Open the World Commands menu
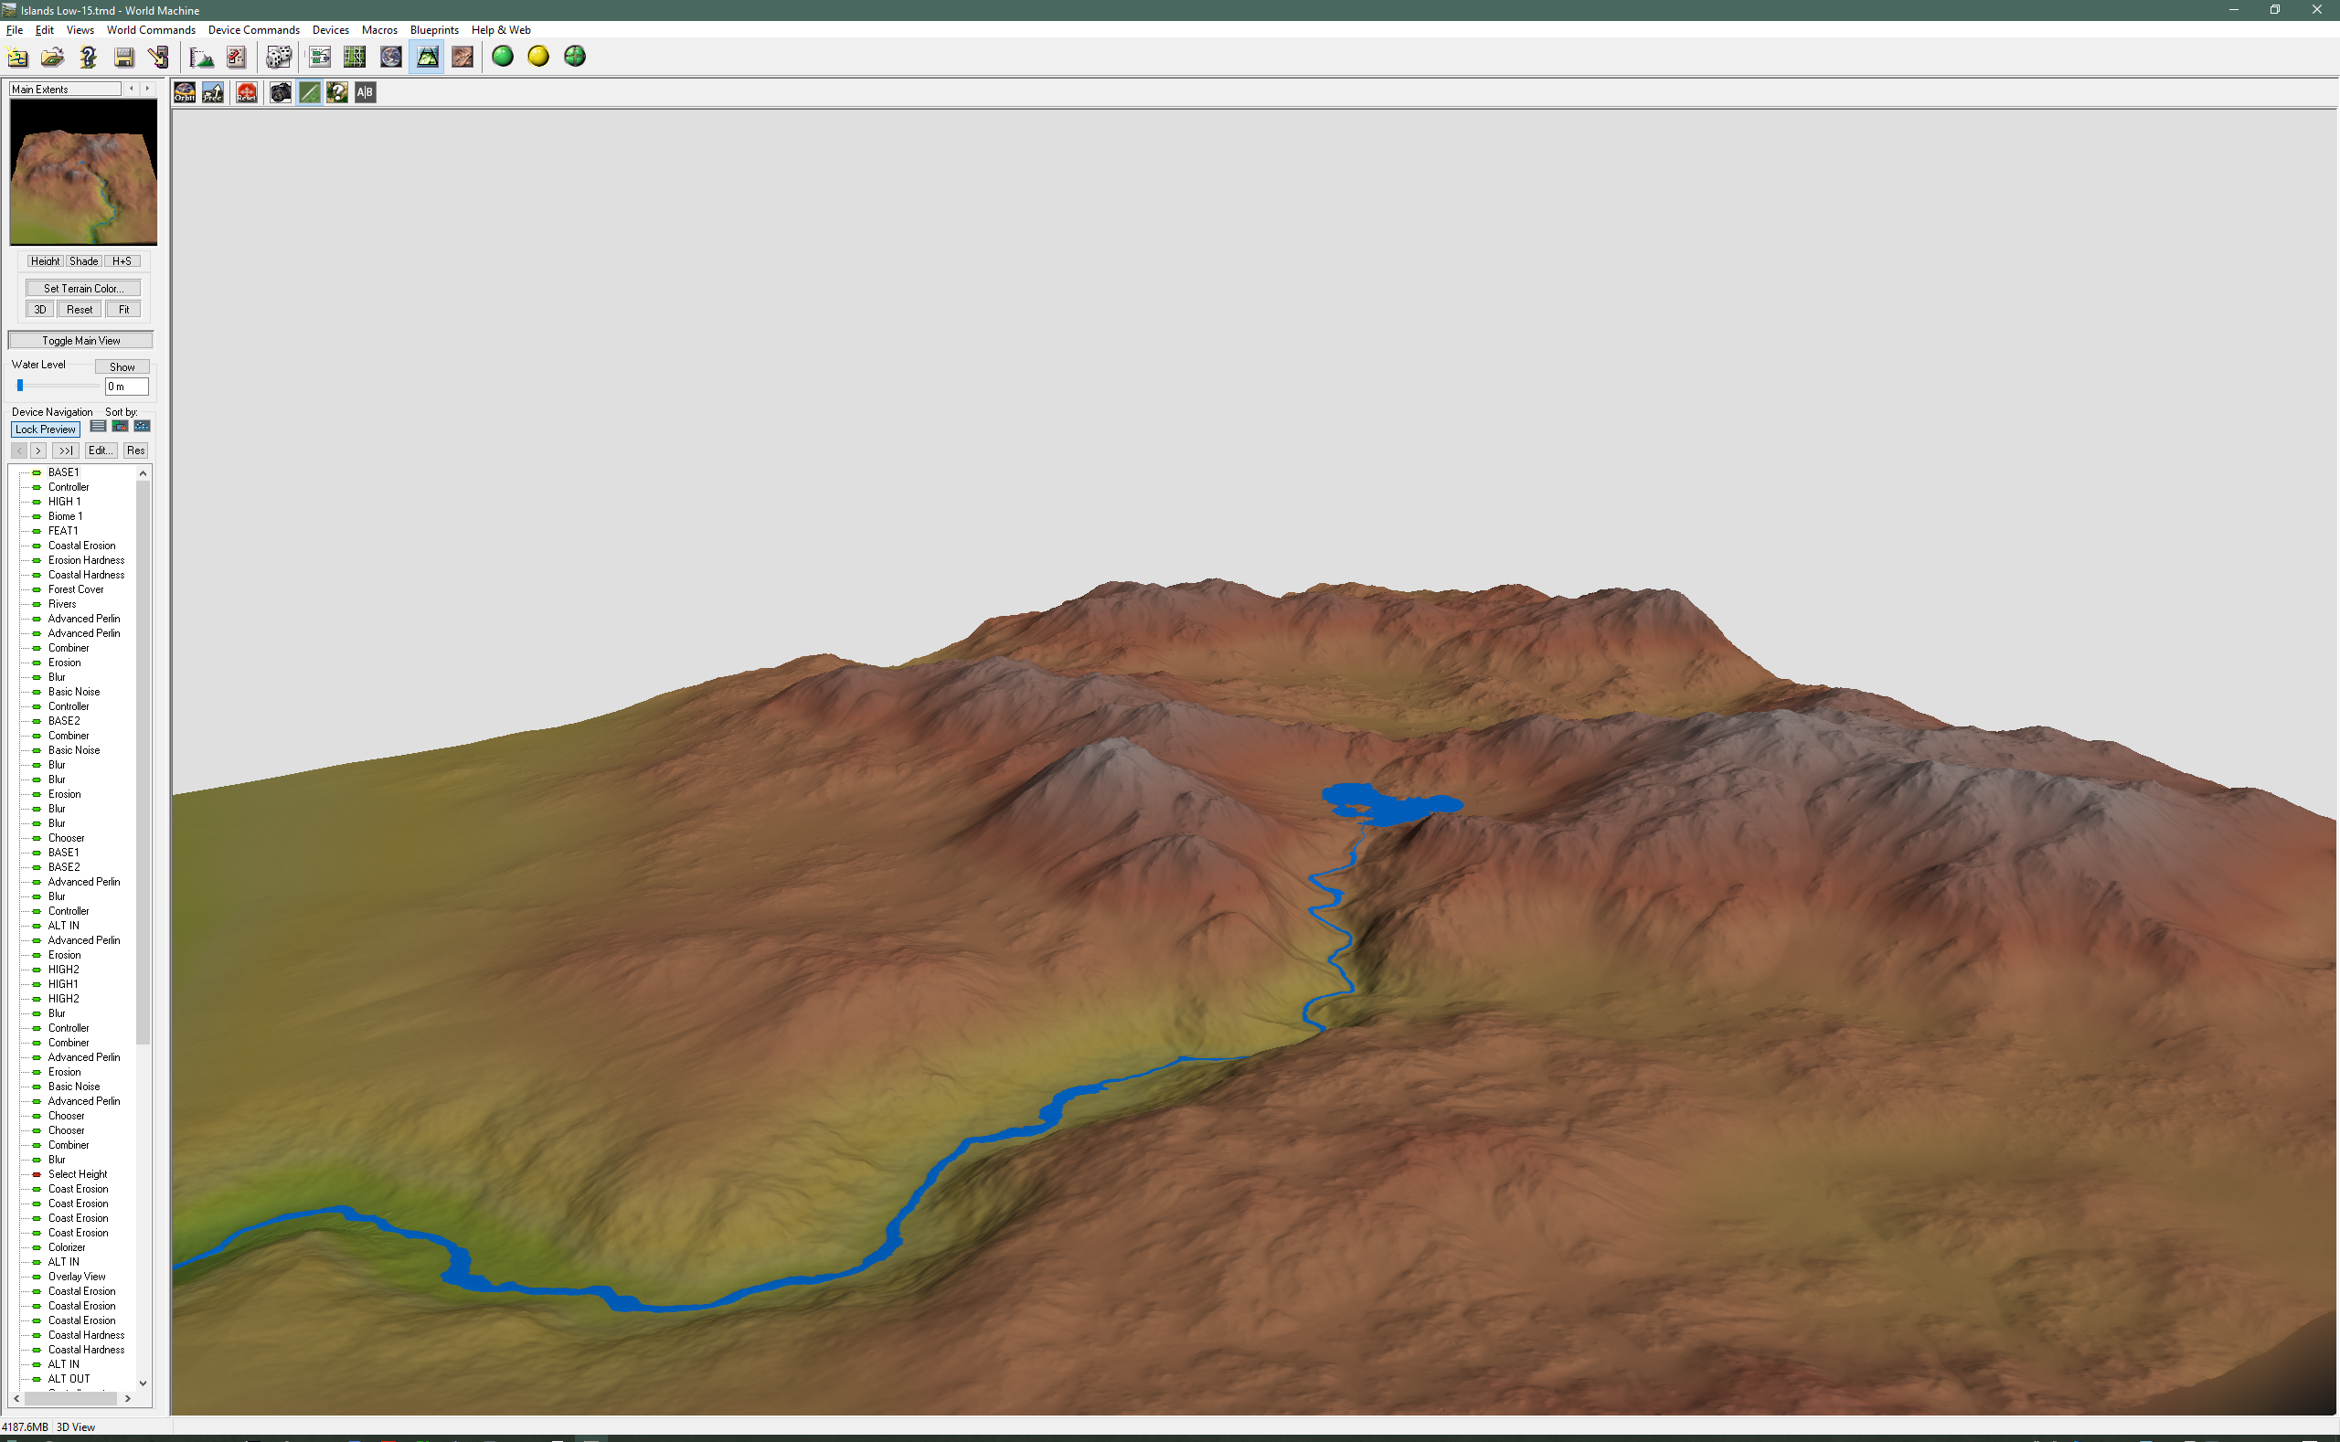The width and height of the screenshot is (2340, 1442). (x=151, y=29)
